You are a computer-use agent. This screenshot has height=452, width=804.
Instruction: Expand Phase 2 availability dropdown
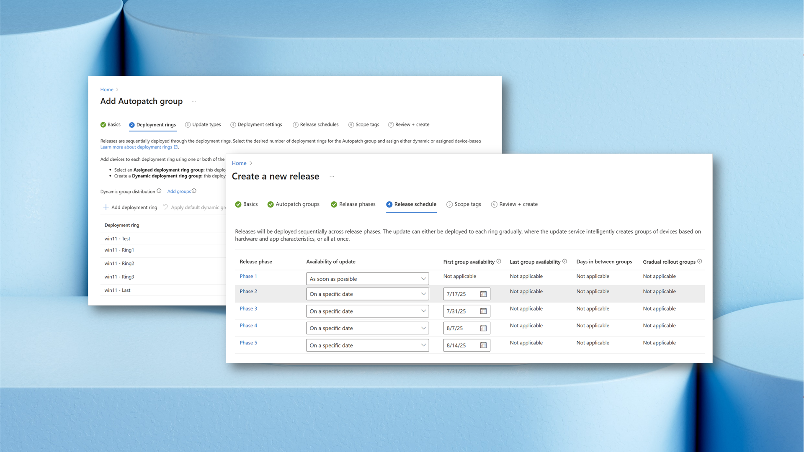(367, 294)
